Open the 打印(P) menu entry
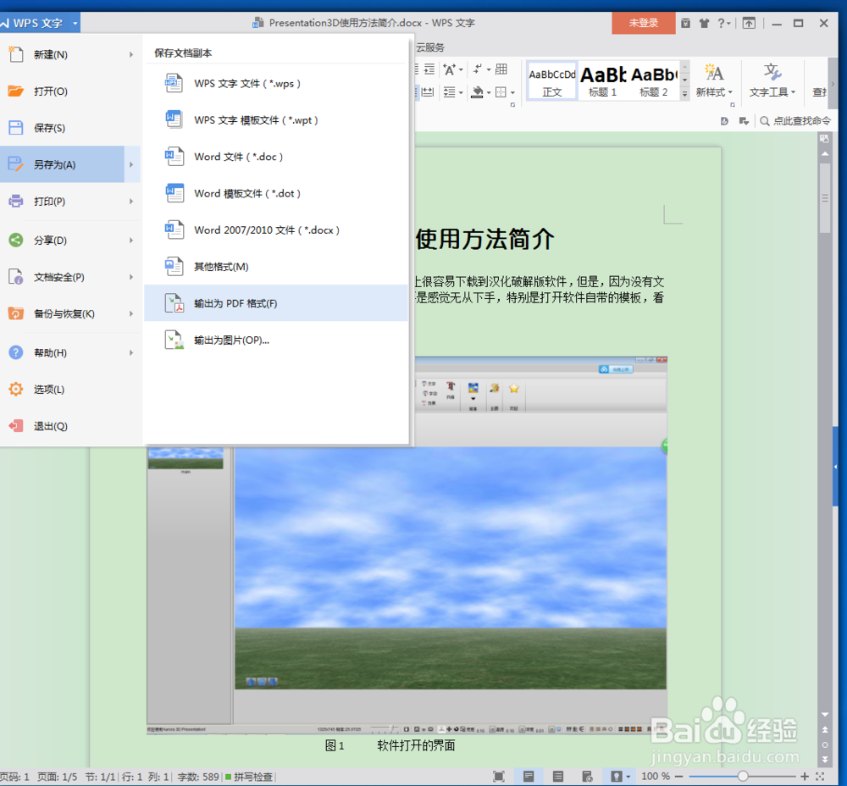The width and height of the screenshot is (847, 786). click(x=70, y=201)
